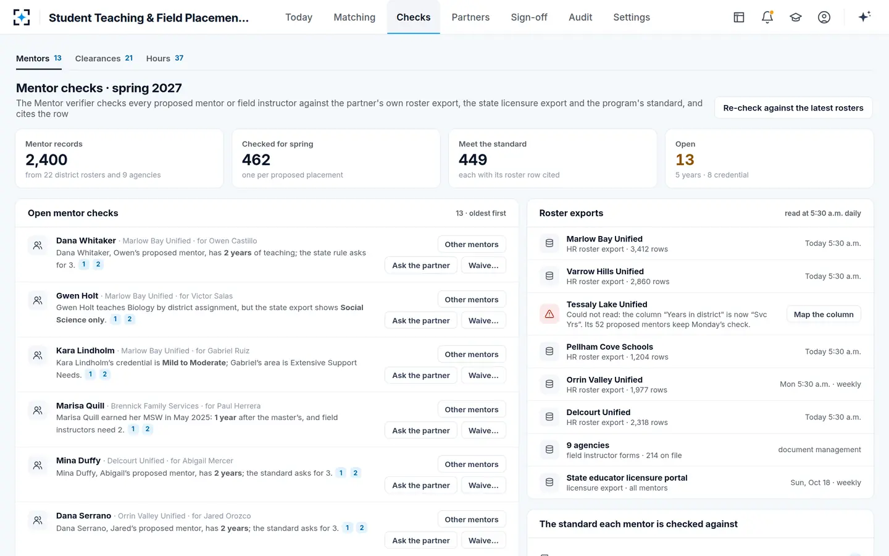Open the Sign-off tab
The image size is (889, 556).
(529, 17)
